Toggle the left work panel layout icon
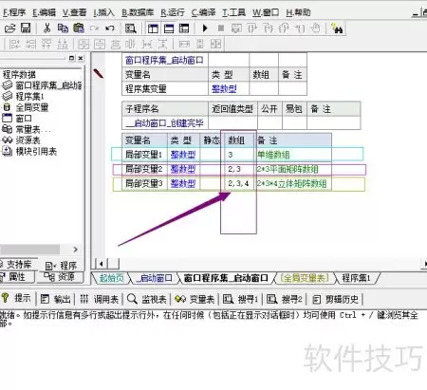 pos(153,28)
